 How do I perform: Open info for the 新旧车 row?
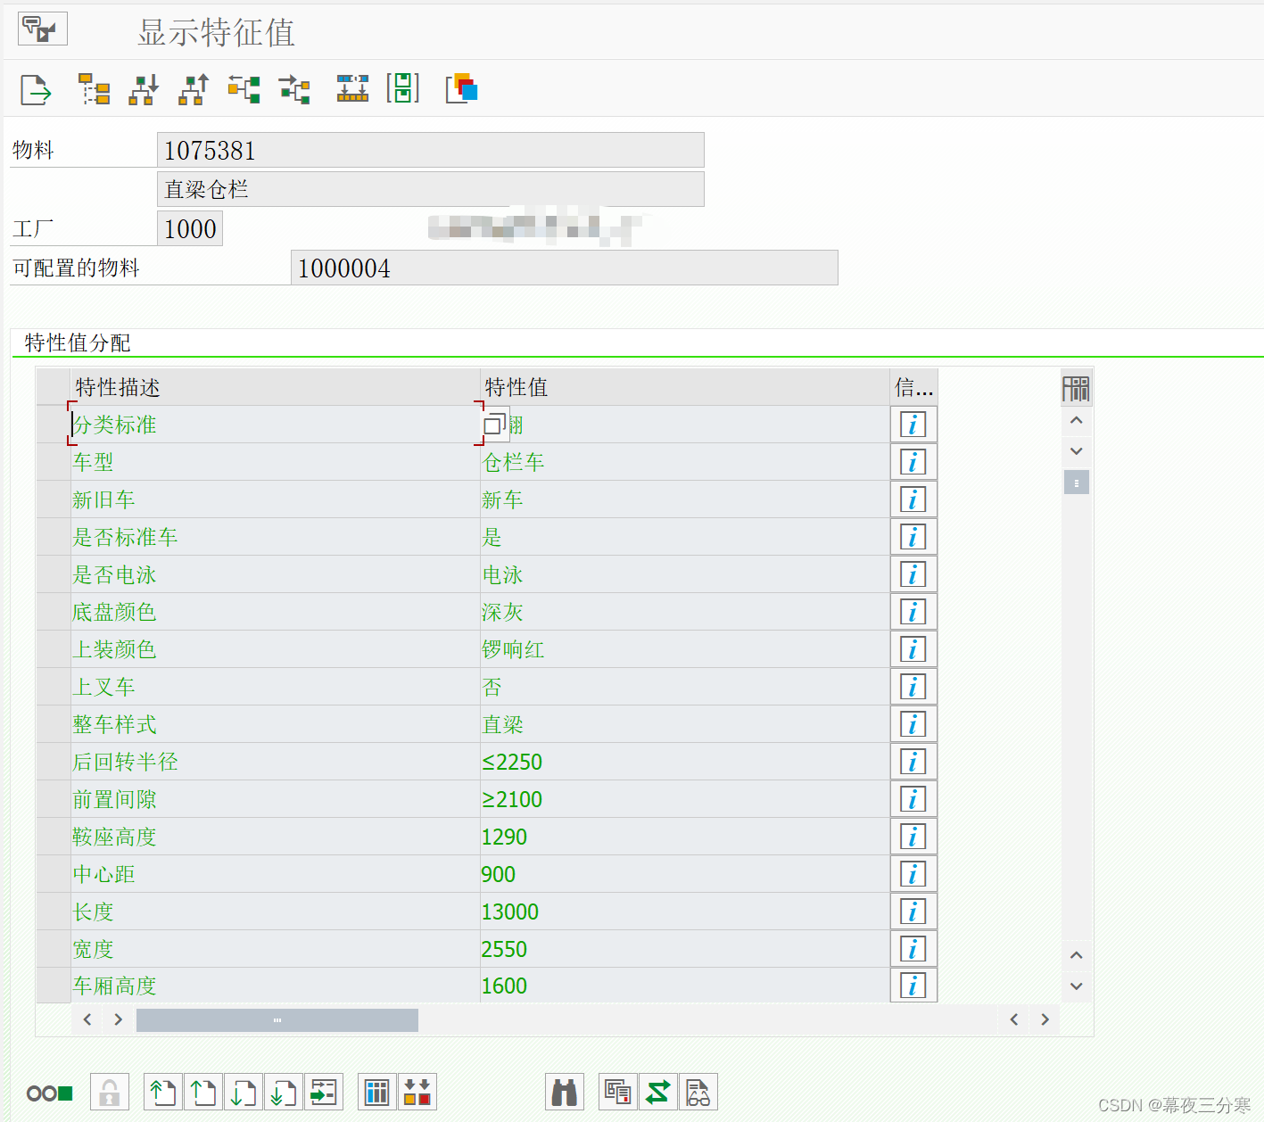(x=913, y=499)
